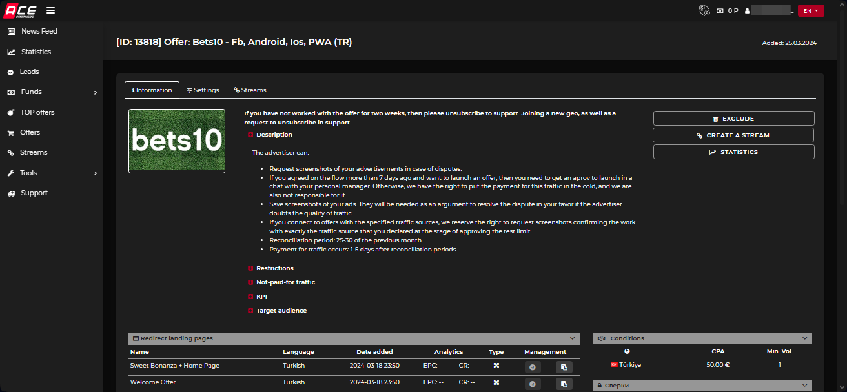Click the Leads check icon
The width and height of the screenshot is (847, 392).
click(10, 72)
